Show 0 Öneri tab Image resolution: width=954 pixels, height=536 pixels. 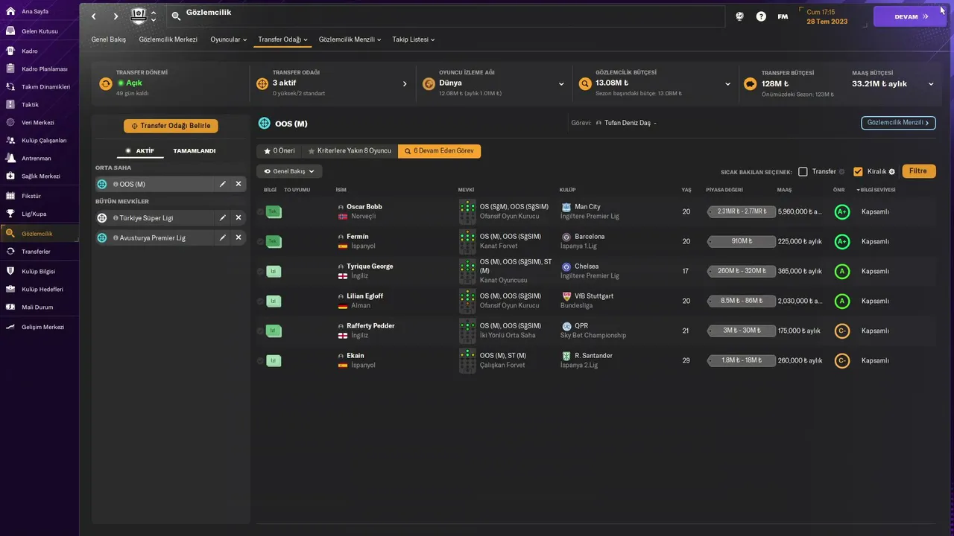tap(279, 150)
